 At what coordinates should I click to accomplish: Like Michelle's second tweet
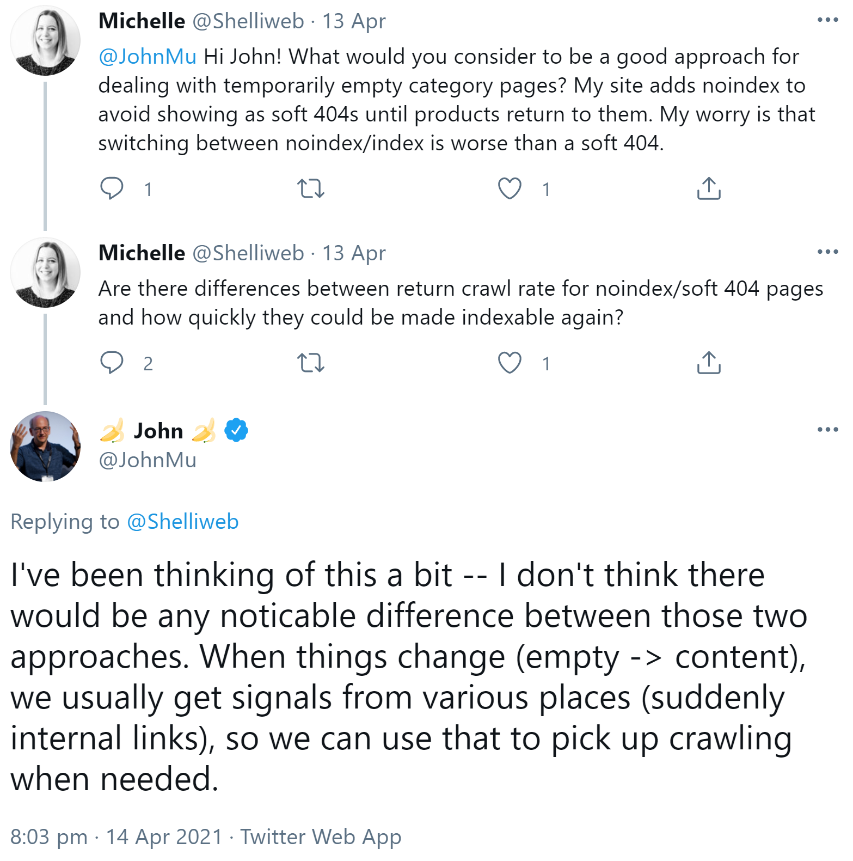click(510, 363)
